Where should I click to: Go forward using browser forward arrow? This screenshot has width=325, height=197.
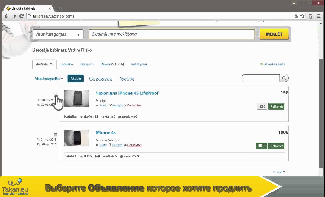(x=14, y=16)
